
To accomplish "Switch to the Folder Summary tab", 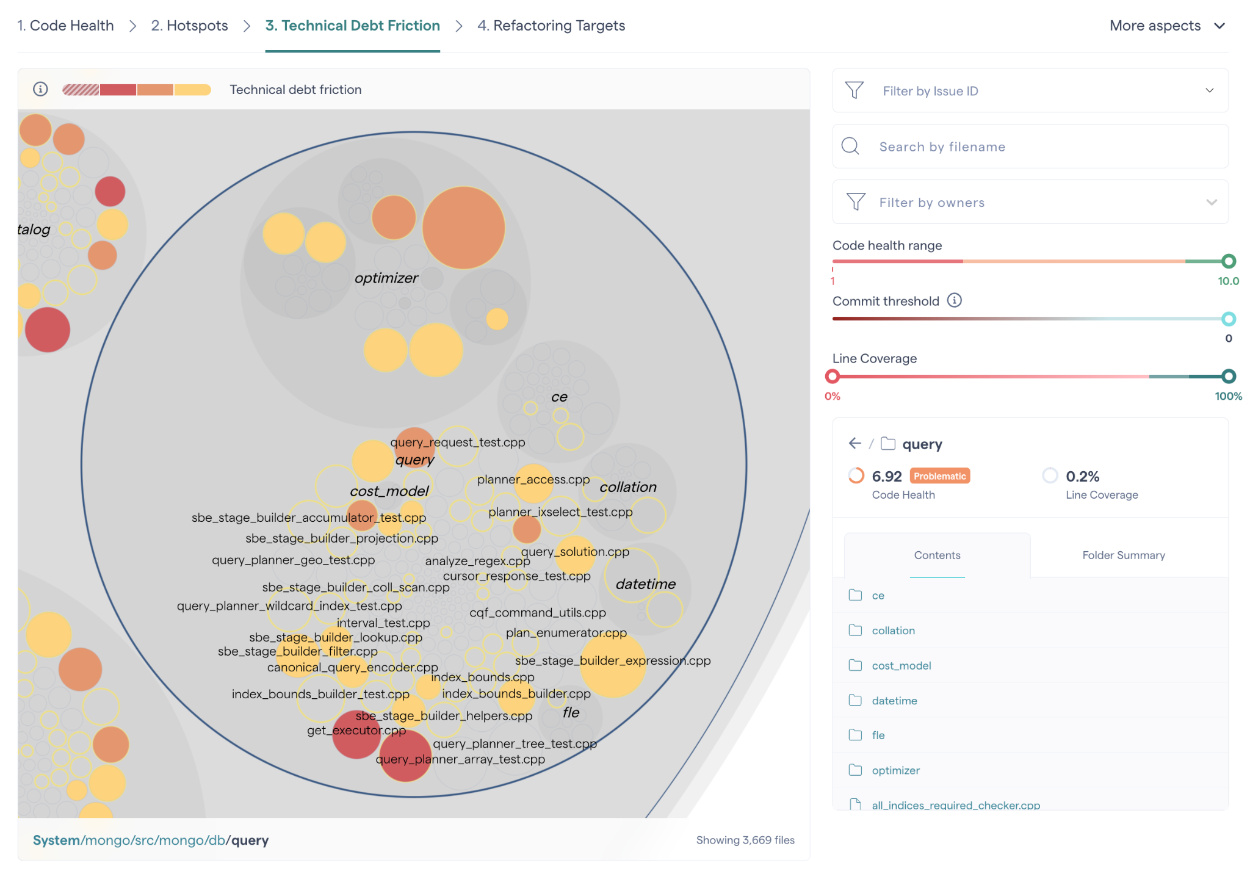I will point(1123,555).
